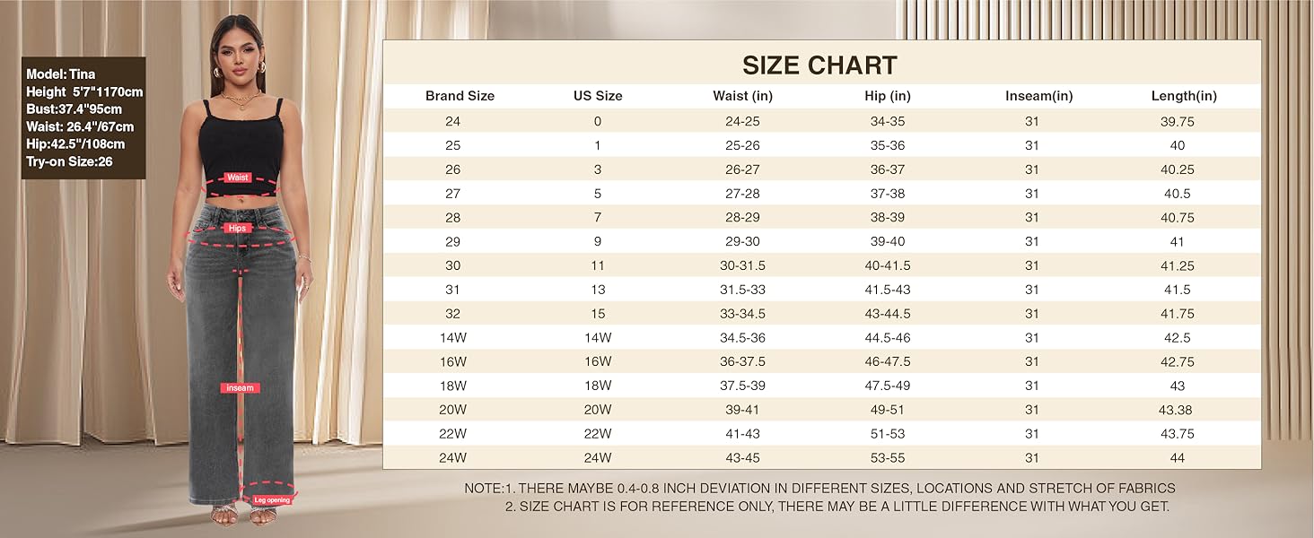Click the red Waist label on model
The image size is (1314, 538).
238,178
